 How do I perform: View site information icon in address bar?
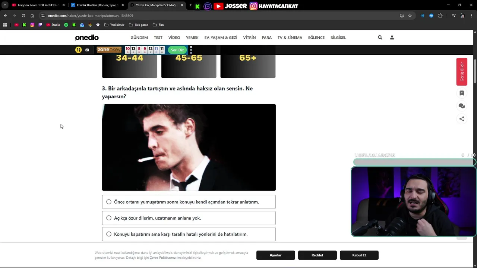pyautogui.click(x=43, y=16)
